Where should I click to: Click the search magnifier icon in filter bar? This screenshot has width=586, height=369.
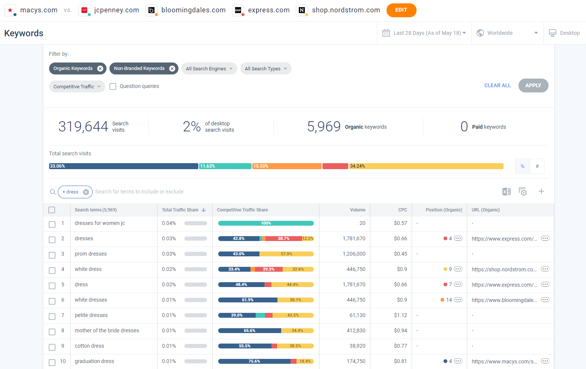52,192
